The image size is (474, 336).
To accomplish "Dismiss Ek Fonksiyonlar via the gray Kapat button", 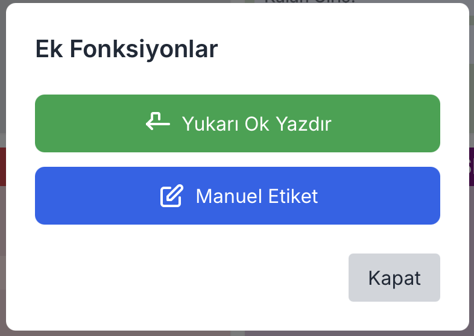I will click(394, 278).
